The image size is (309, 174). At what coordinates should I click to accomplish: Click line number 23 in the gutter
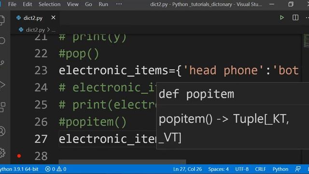pyautogui.click(x=41, y=71)
